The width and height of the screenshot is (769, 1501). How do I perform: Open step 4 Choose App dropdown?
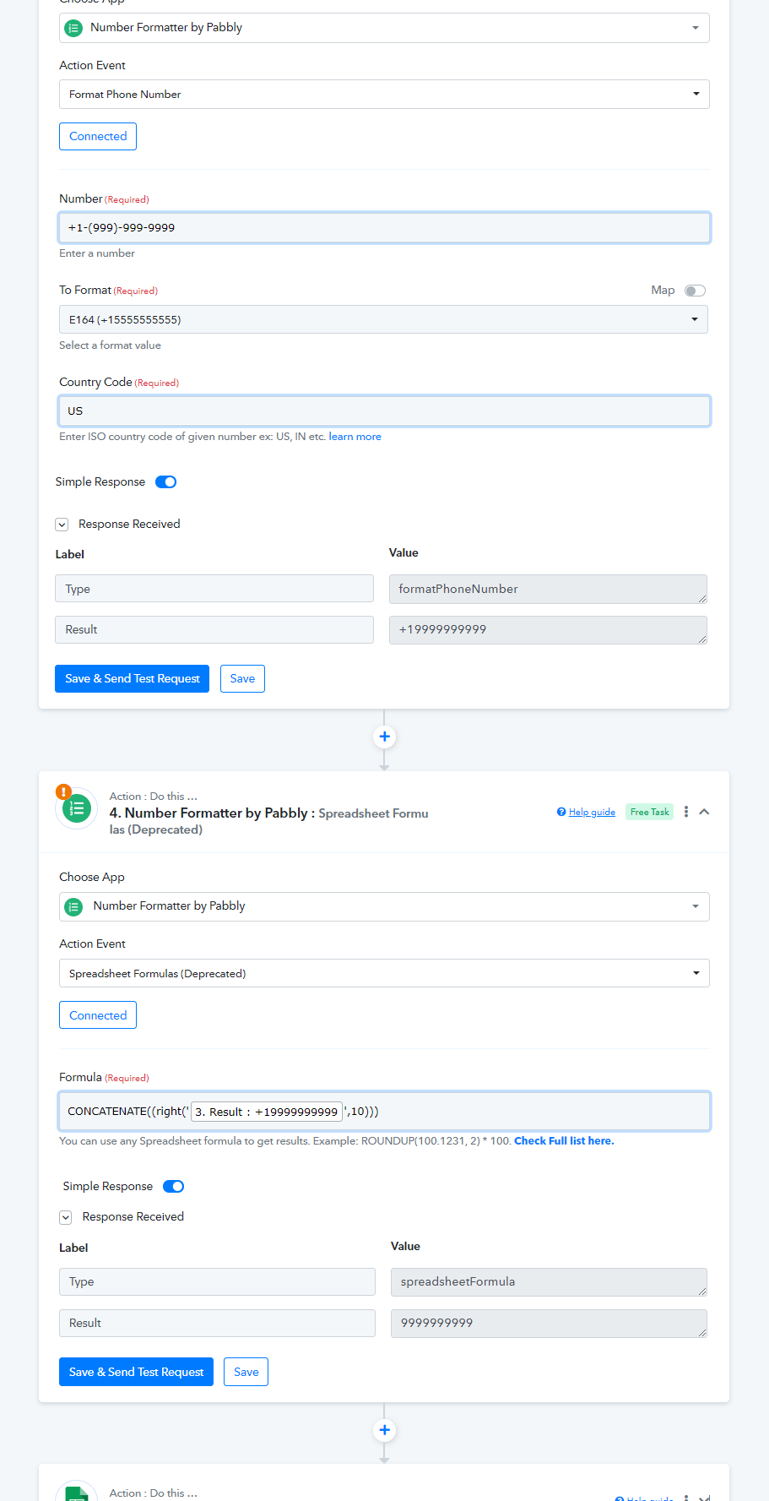pos(384,906)
